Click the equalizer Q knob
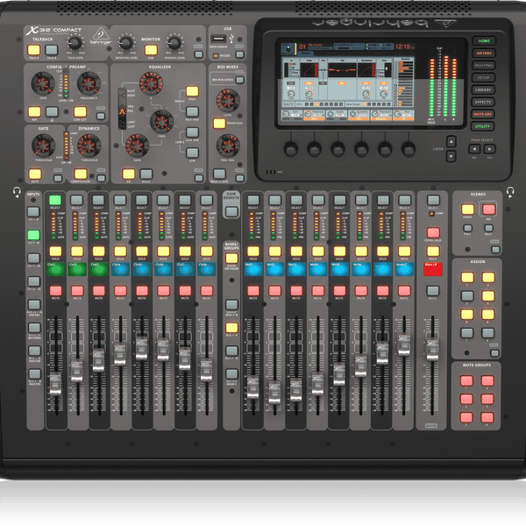The height and width of the screenshot is (526, 526). point(151,83)
